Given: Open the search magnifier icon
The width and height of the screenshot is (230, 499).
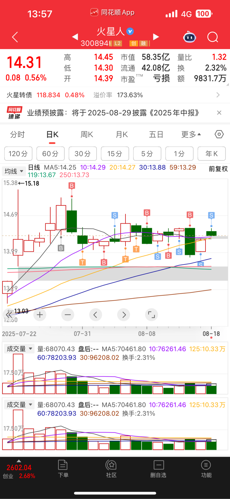Looking at the screenshot, I should [213, 37].
